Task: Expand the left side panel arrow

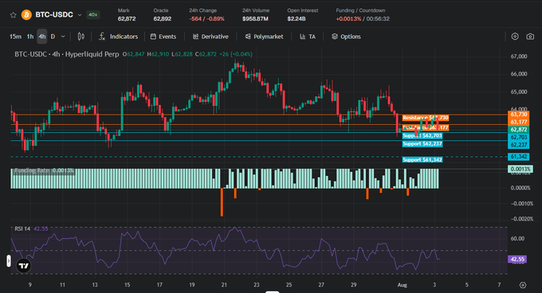Action: tap(9, 261)
